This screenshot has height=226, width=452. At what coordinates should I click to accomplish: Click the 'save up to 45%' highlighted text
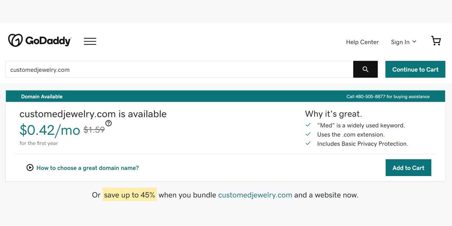[129, 195]
